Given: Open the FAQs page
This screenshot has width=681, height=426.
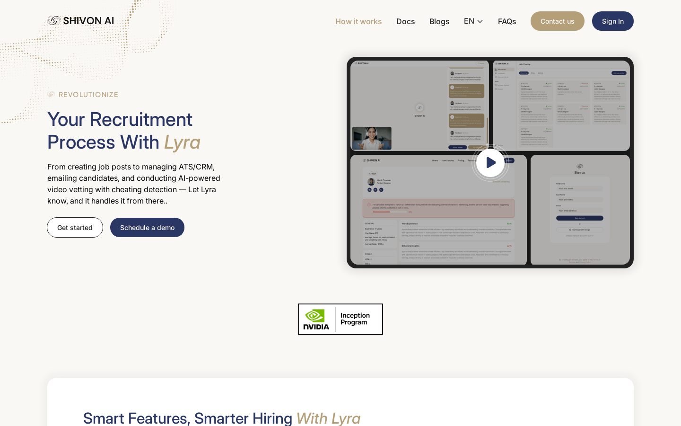Looking at the screenshot, I should tap(507, 21).
